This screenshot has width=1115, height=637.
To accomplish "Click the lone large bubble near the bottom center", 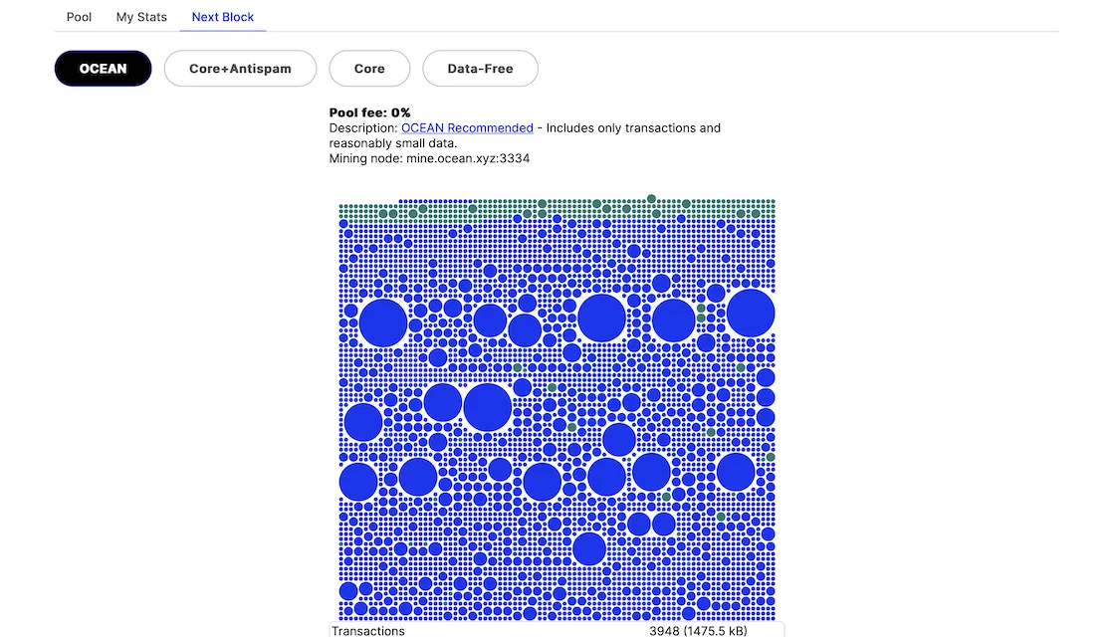I will point(589,548).
